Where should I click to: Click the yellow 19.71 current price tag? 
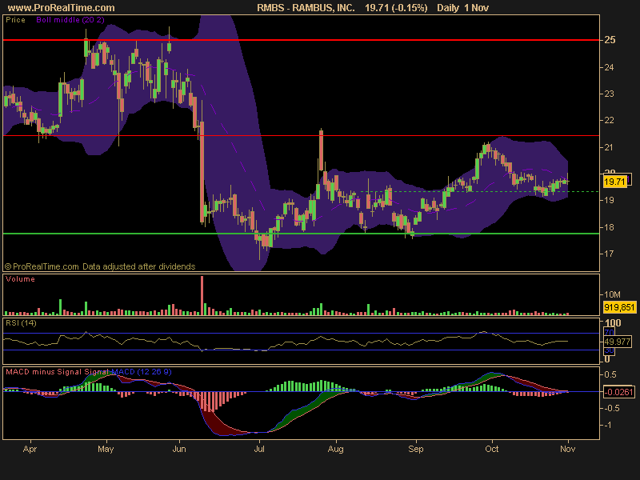click(614, 182)
